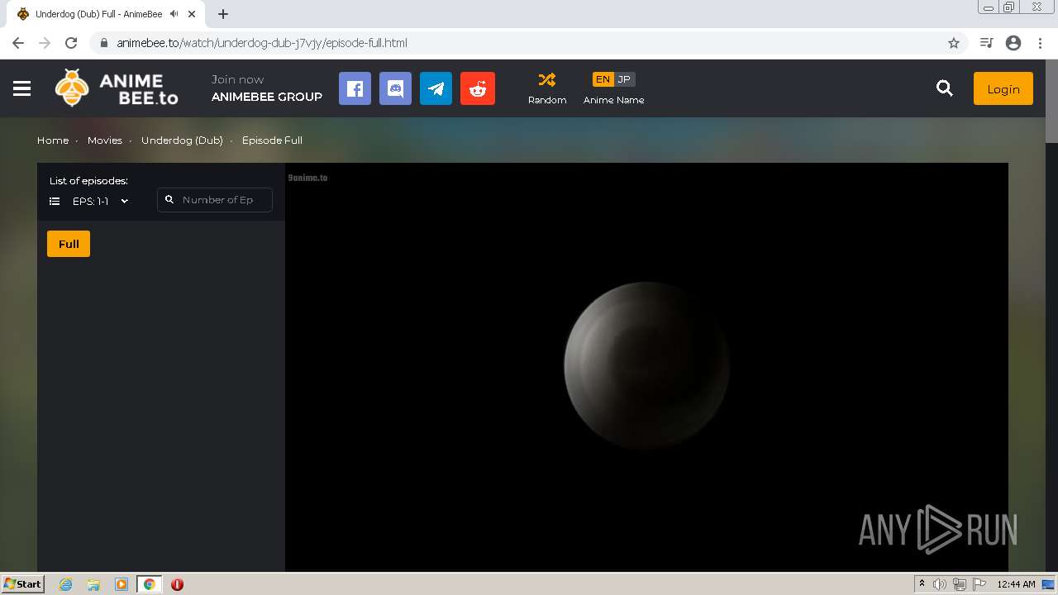The image size is (1058, 595).
Task: Bookmark this page with the star
Action: pos(954,43)
